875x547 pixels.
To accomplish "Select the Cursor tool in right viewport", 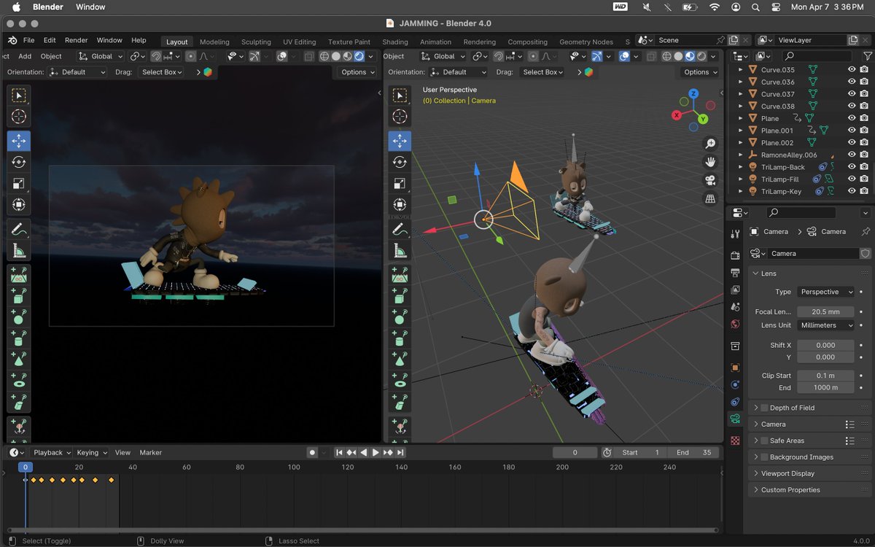I will tap(400, 117).
